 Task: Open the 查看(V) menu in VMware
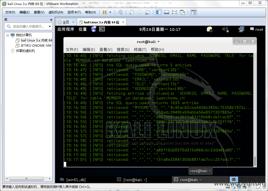pyautogui.click(x=39, y=12)
